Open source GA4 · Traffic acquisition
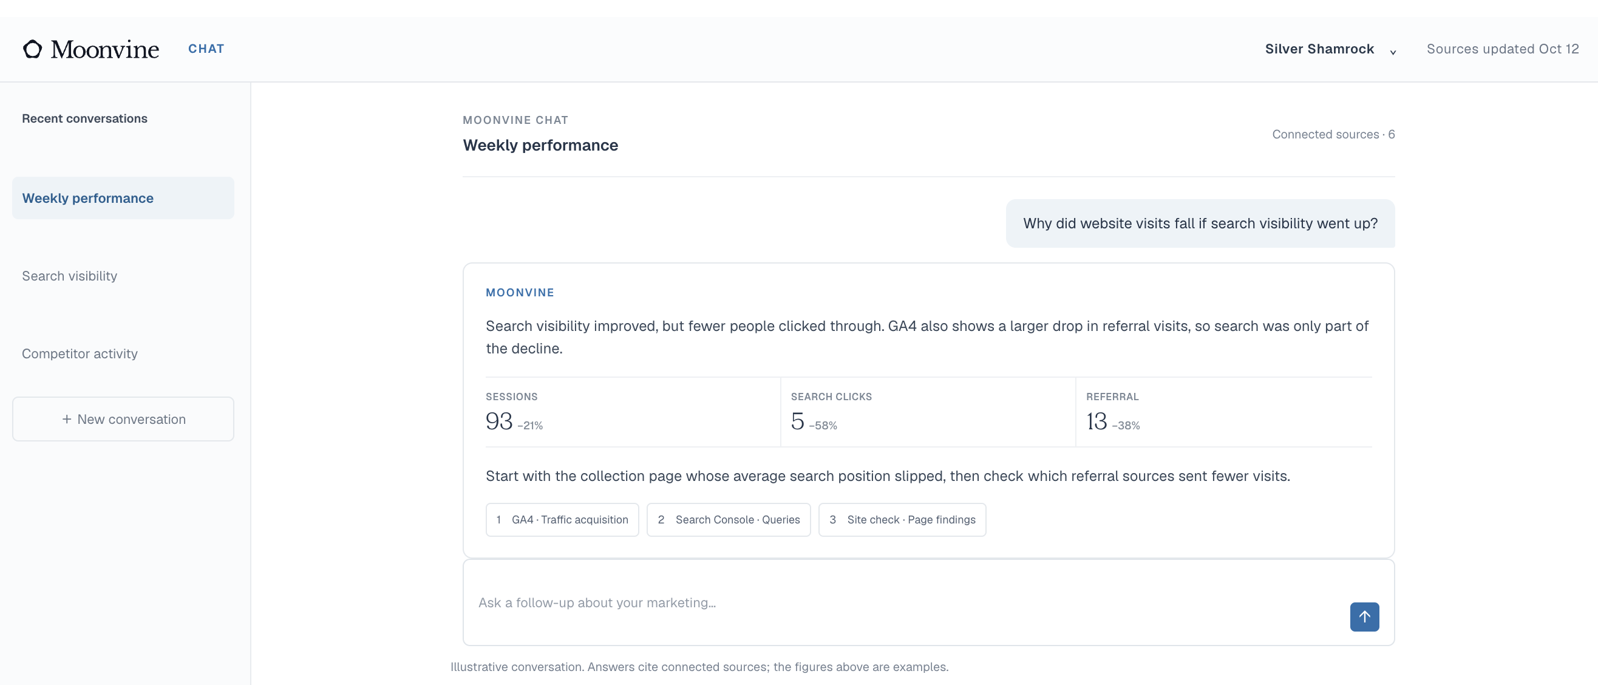Image resolution: width=1598 pixels, height=685 pixels. pos(562,519)
